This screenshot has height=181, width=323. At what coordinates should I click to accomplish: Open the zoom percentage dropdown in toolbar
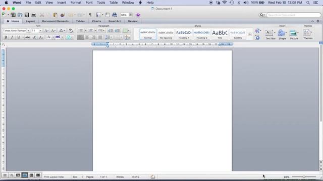click(x=130, y=15)
